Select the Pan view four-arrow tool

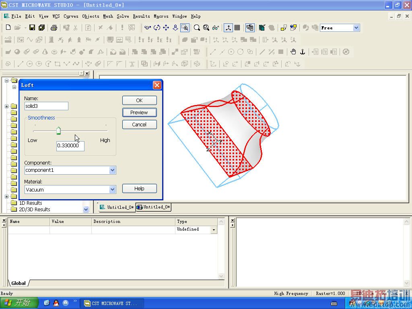[x=166, y=28]
